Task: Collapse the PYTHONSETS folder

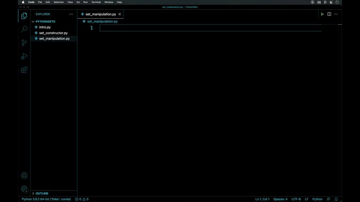Action: click(45, 22)
